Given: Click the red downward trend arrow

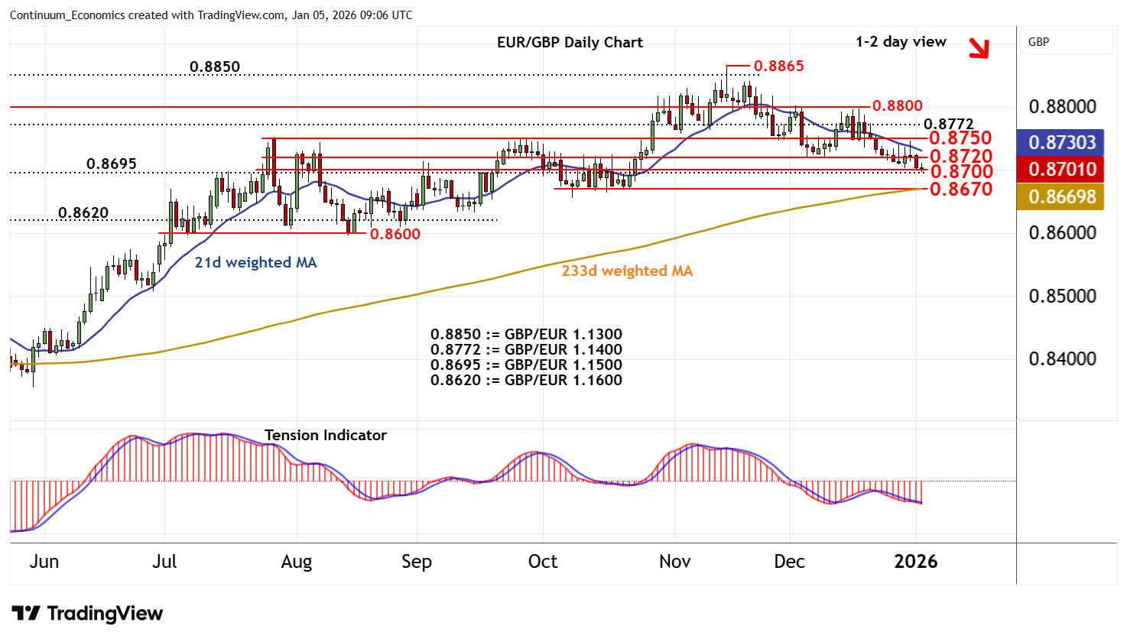Looking at the screenshot, I should [978, 48].
